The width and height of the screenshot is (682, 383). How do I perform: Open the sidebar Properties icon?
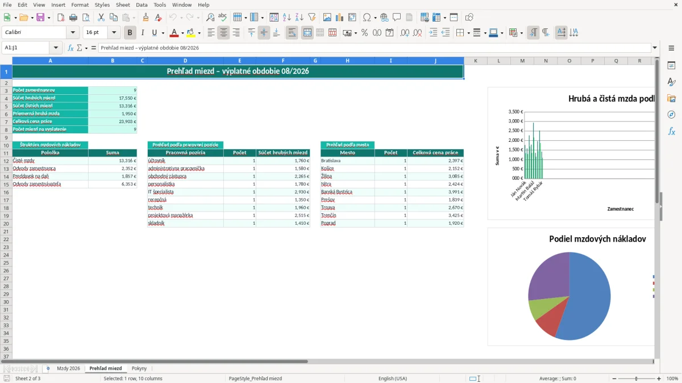[671, 65]
